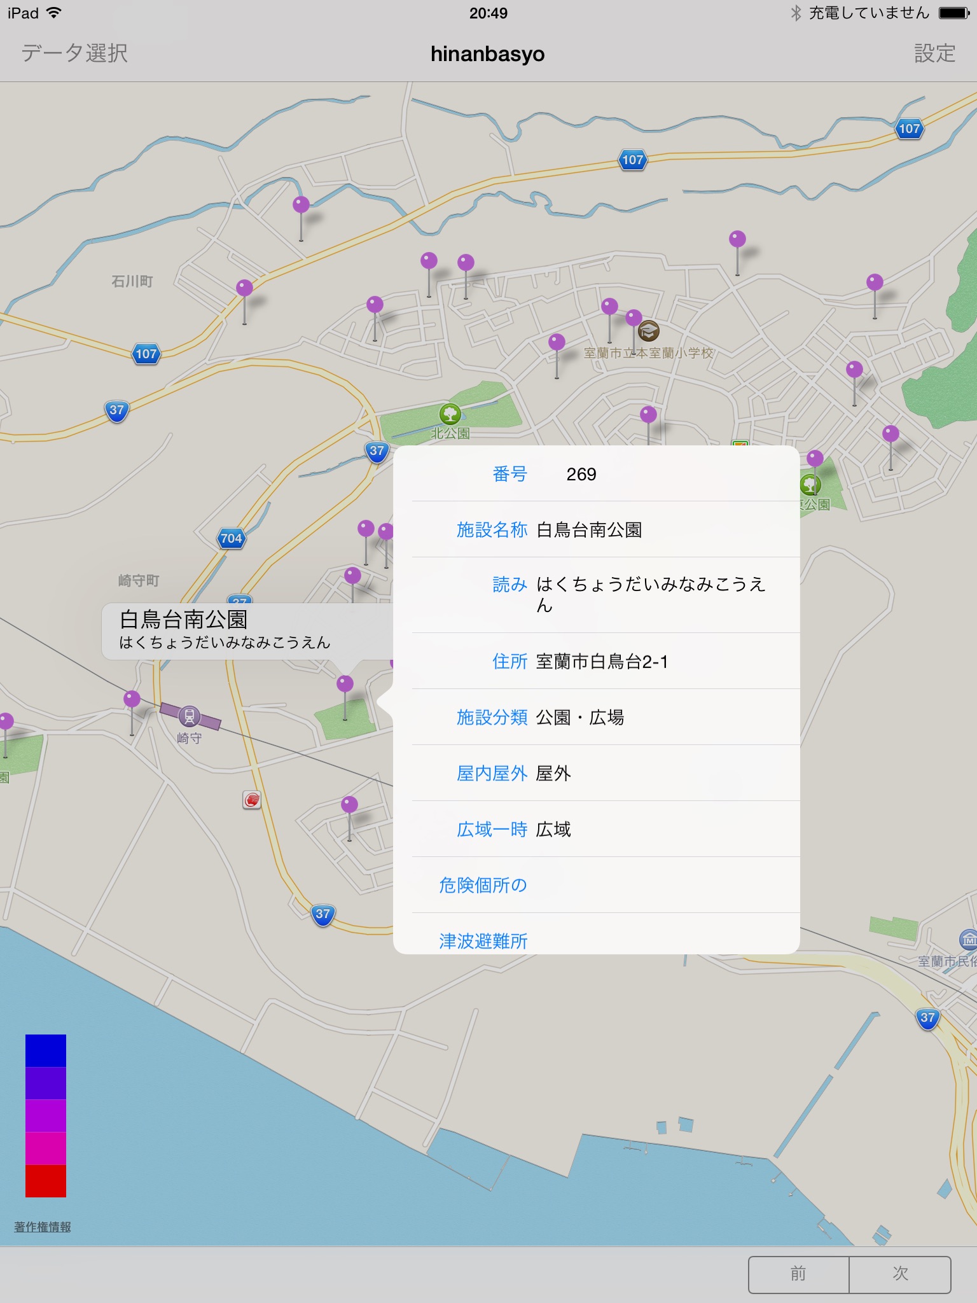Select the magenta legend color swatch
The image size is (977, 1303).
(x=46, y=1148)
